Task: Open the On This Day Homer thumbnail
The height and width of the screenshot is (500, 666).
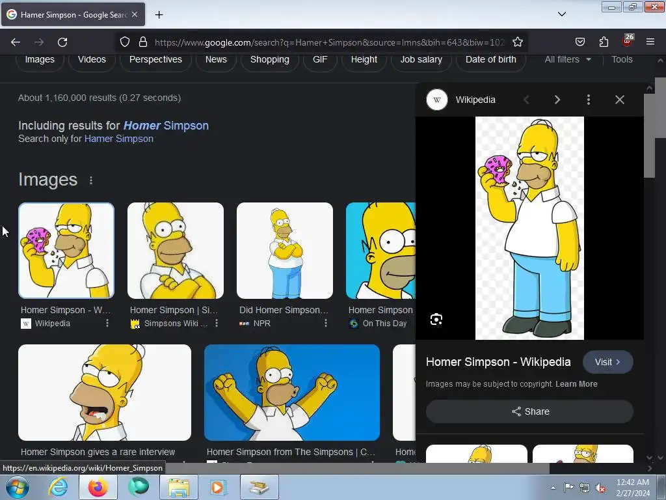Action: coord(380,251)
